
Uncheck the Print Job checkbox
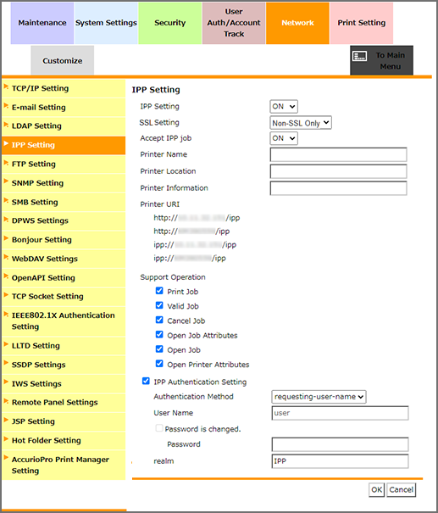[159, 291]
